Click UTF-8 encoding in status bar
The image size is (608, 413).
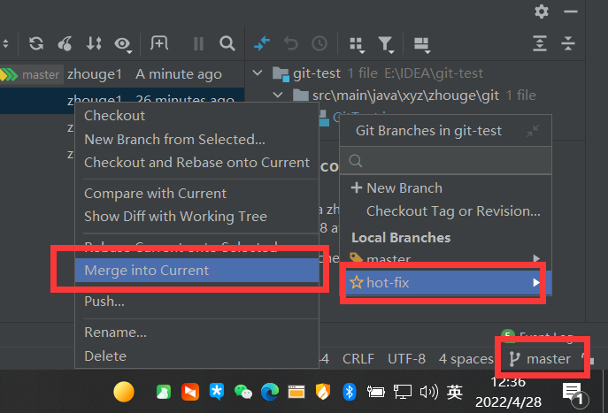[406, 359]
